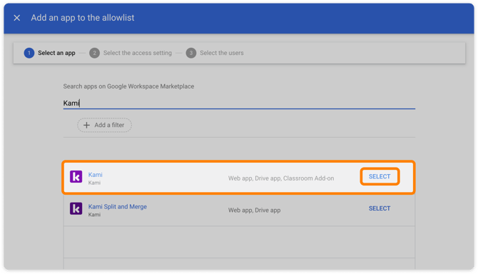Click step 3 circle indicator
The width and height of the screenshot is (478, 274).
point(191,53)
